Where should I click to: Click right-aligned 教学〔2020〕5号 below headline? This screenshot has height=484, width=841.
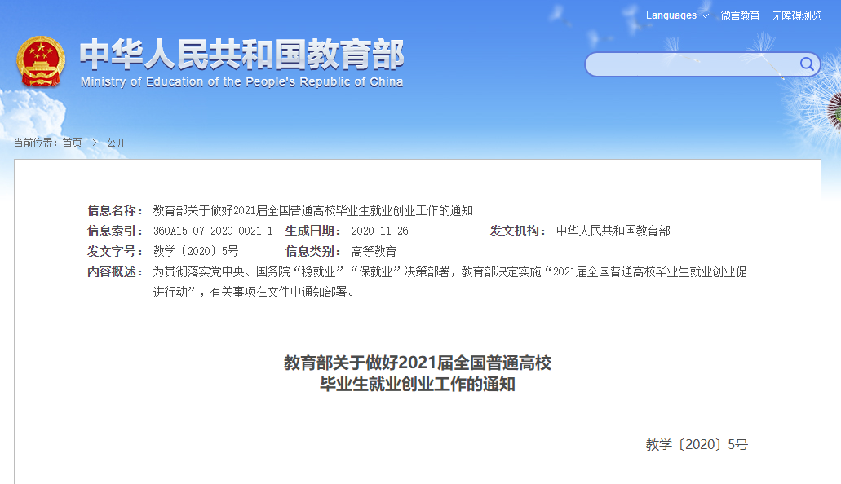(697, 444)
